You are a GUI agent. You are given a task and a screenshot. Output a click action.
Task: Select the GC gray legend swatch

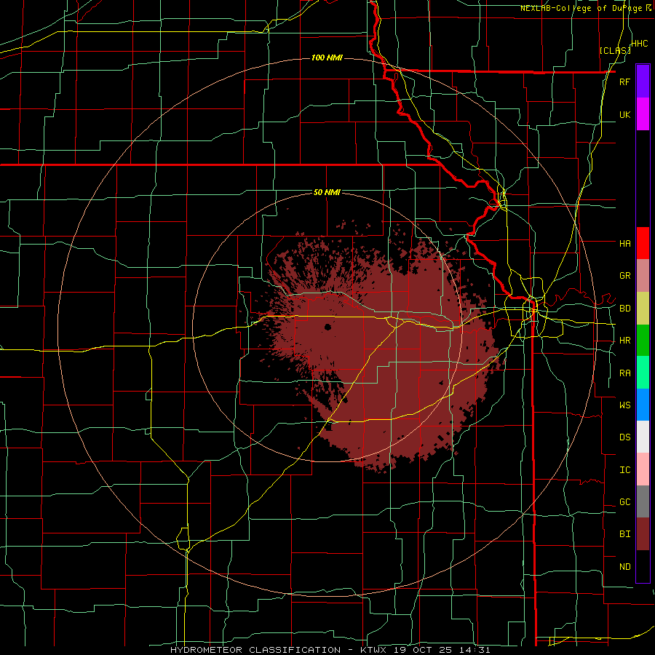pyautogui.click(x=643, y=501)
